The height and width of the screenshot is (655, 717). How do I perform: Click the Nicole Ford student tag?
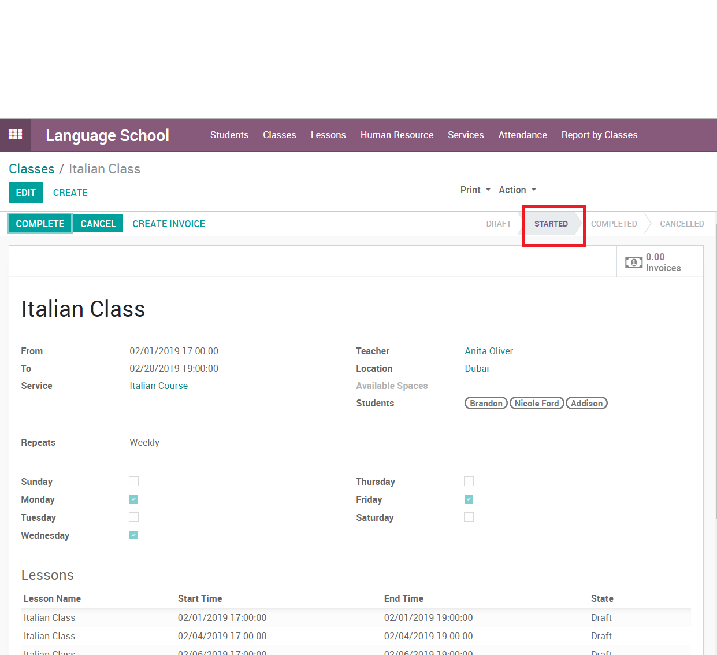[536, 404]
